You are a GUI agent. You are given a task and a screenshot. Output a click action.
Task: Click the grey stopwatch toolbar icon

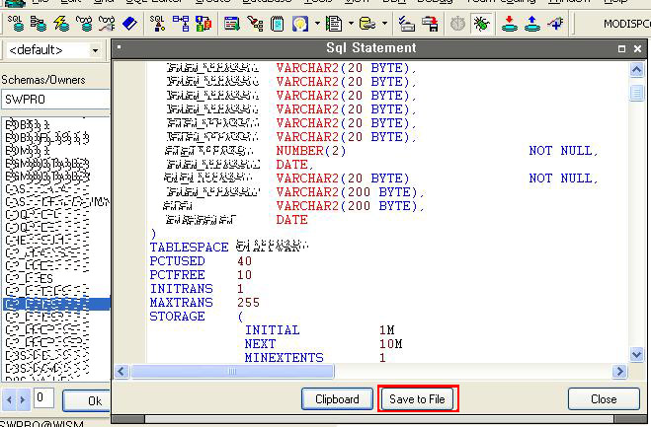pyautogui.click(x=458, y=24)
